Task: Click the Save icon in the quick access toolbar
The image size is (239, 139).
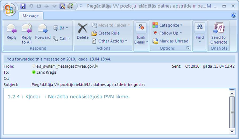Action: pos(23,6)
